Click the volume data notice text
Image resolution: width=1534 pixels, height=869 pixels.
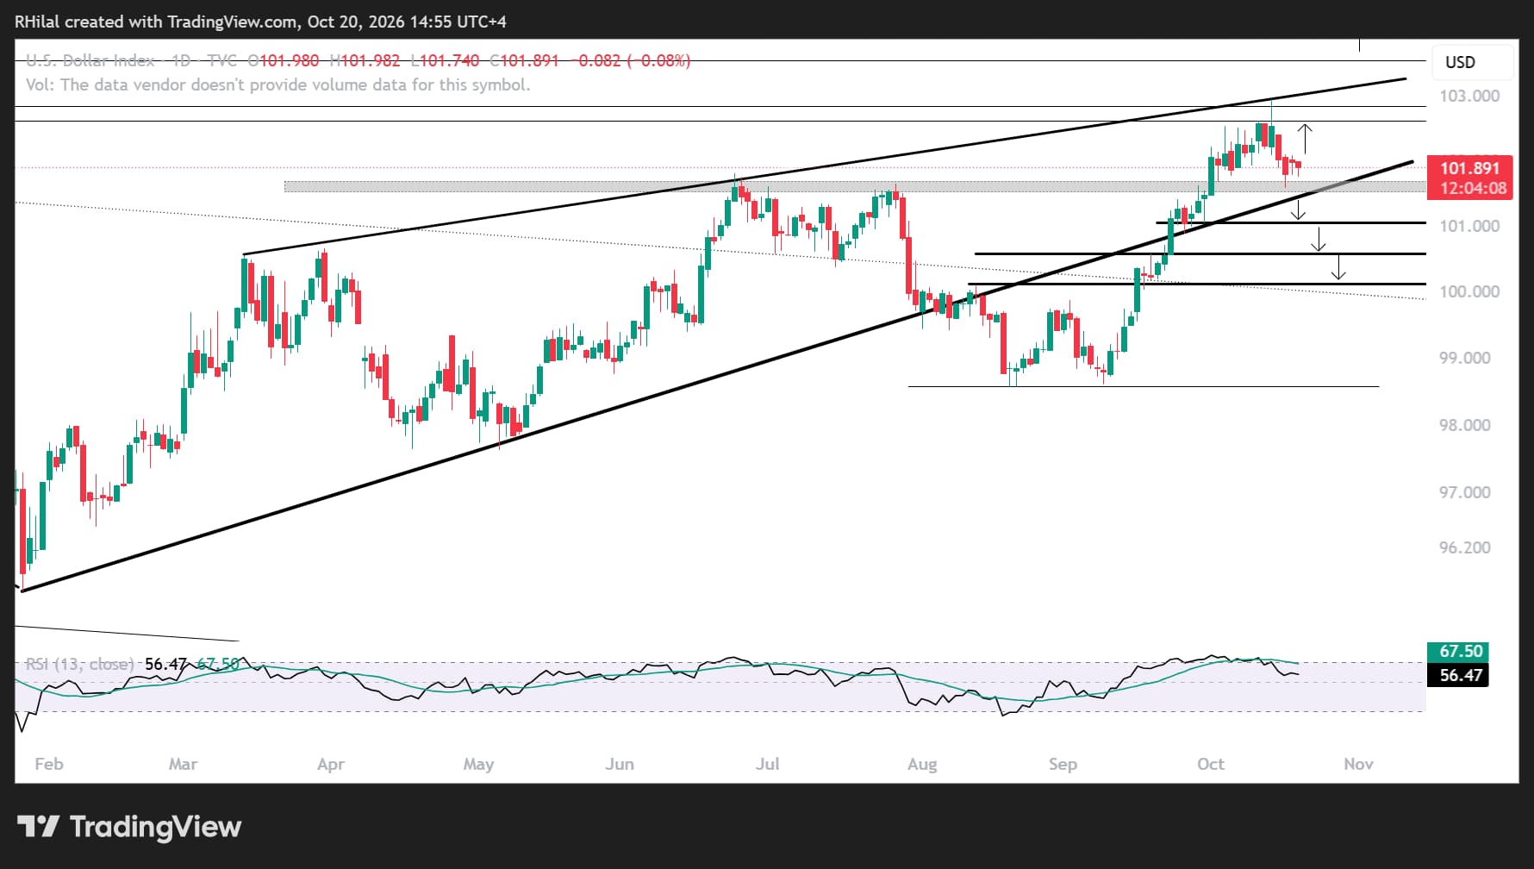[278, 84]
